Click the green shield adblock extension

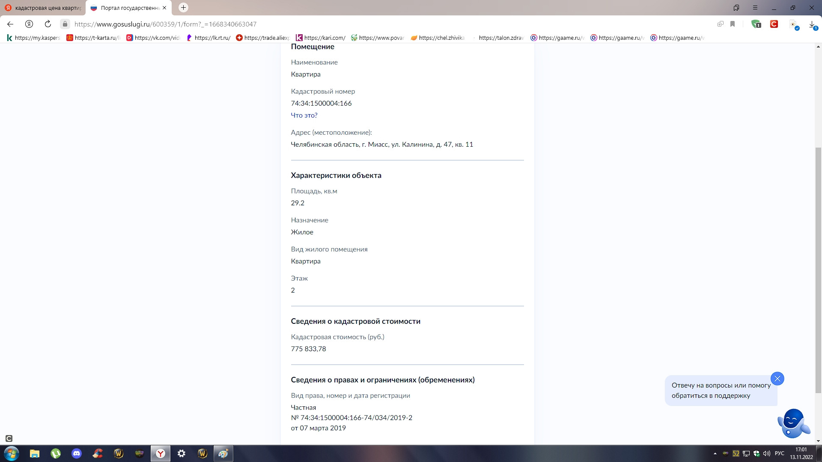tap(756, 24)
